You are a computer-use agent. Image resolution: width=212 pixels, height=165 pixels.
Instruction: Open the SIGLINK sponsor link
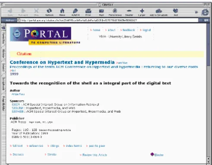point(17,108)
